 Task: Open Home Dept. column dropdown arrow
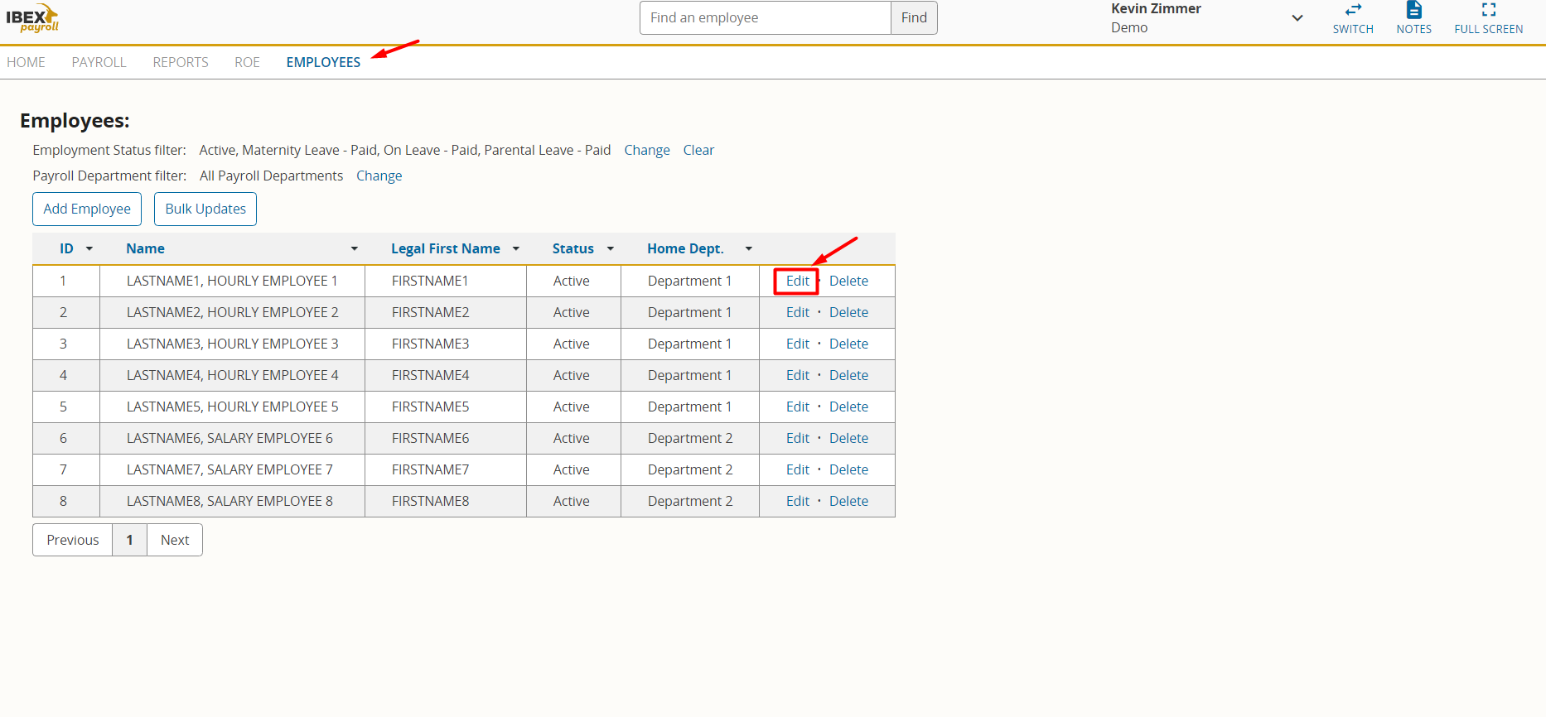(749, 249)
